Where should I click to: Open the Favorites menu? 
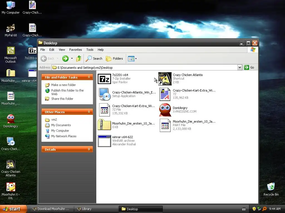(x=76, y=50)
